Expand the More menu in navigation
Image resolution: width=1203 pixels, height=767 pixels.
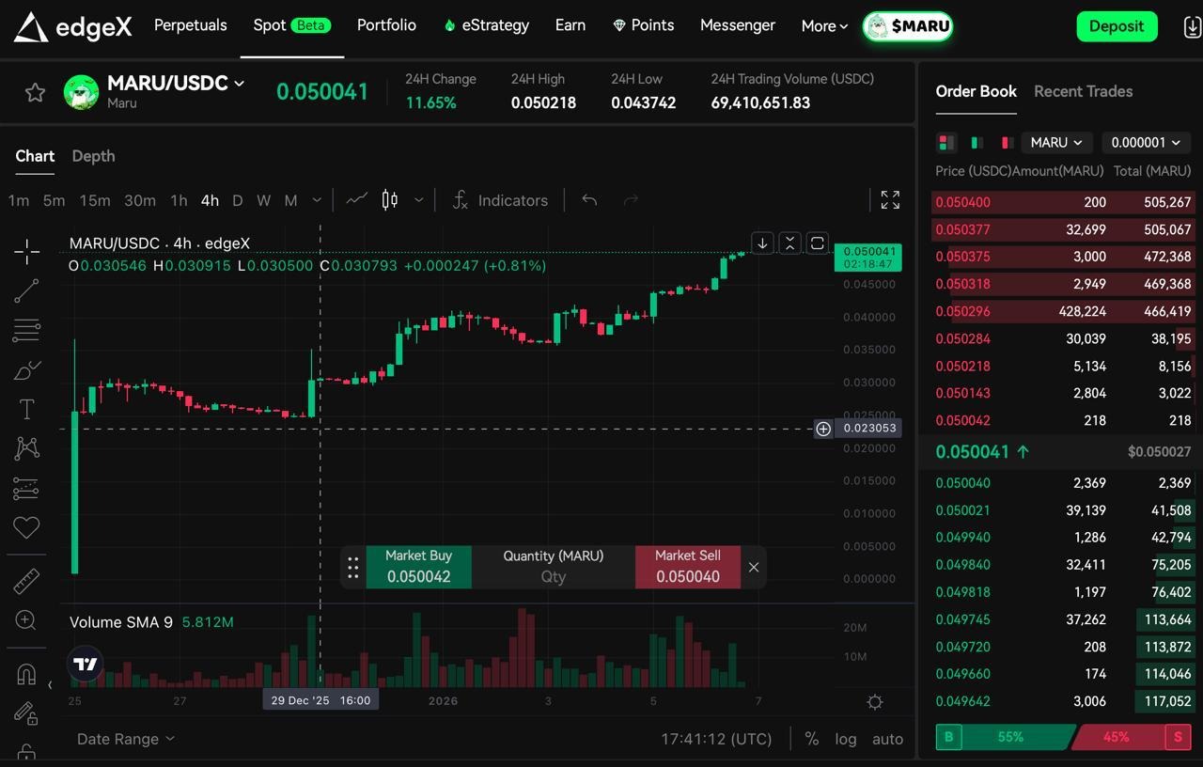[824, 26]
